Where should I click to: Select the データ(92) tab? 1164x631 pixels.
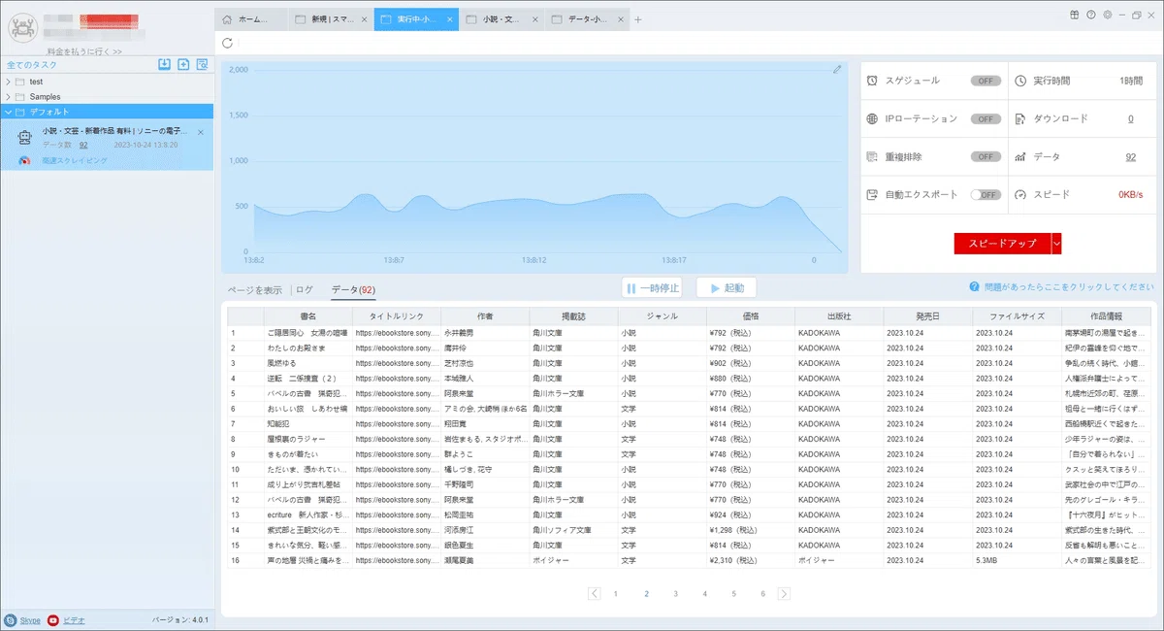353,289
